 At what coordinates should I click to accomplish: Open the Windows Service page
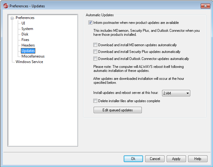29,62
